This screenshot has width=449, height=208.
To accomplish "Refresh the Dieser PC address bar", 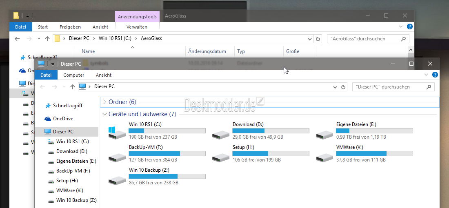I will (x=343, y=87).
